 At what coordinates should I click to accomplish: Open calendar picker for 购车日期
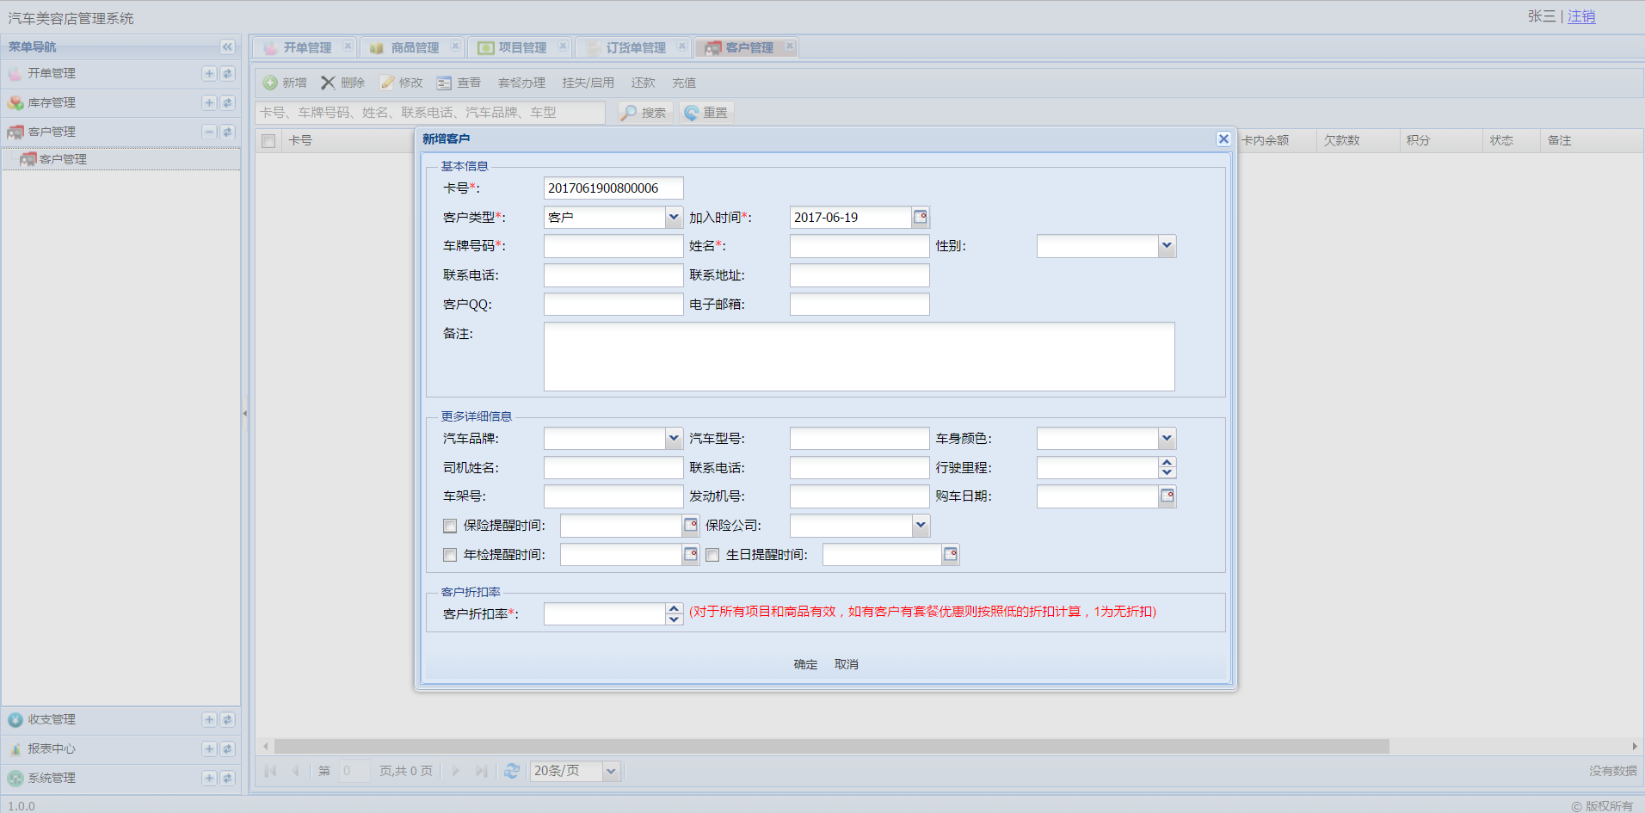tap(1167, 496)
